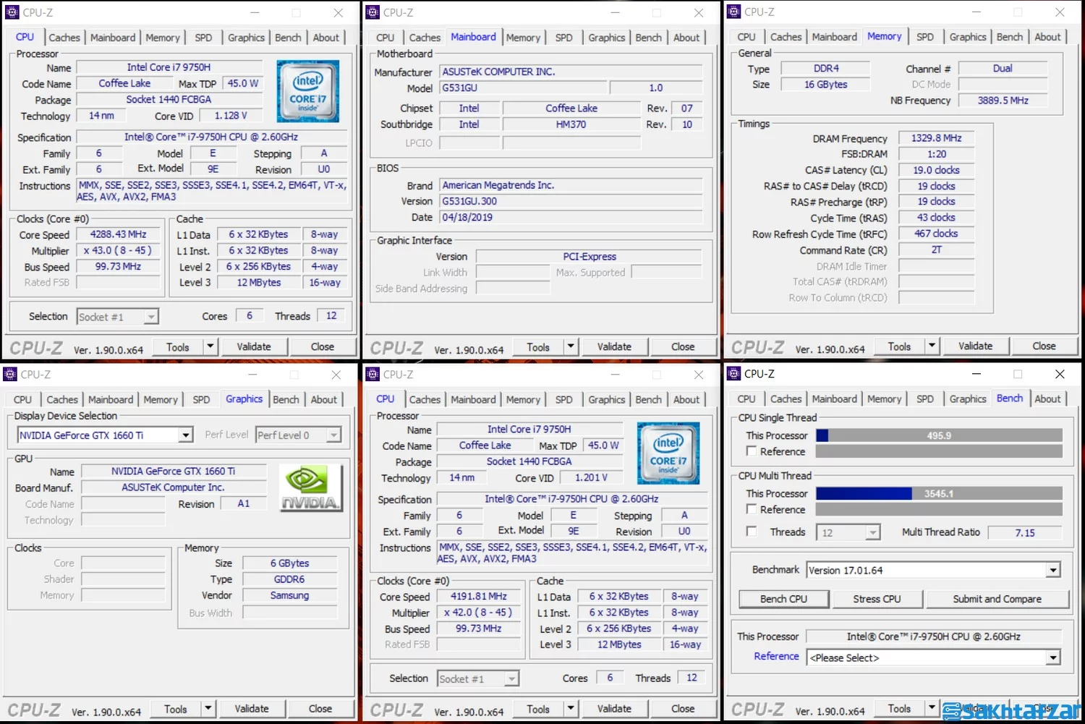
Task: Switch to the SPD tab in Graphics window
Action: (201, 399)
